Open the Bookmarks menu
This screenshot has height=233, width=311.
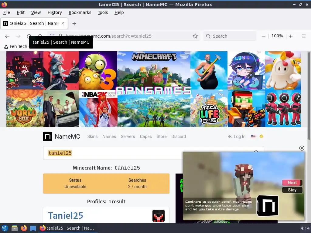80,12
